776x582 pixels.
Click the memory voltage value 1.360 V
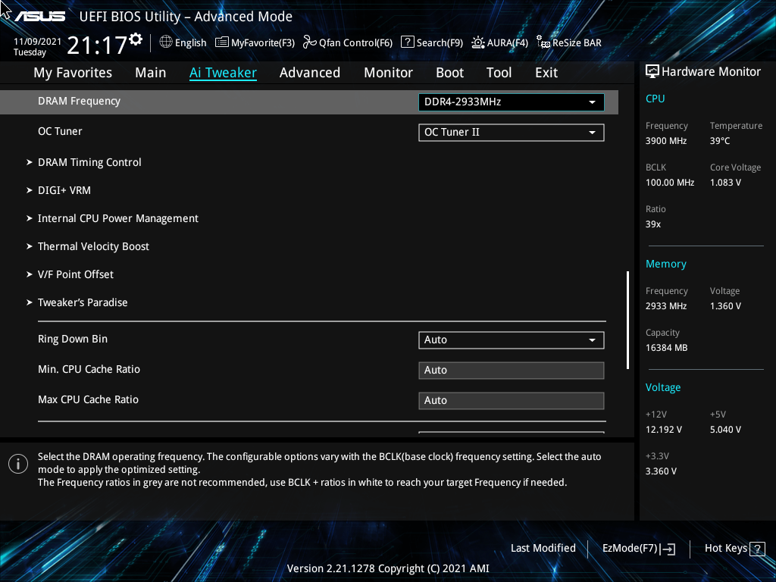[x=725, y=306]
